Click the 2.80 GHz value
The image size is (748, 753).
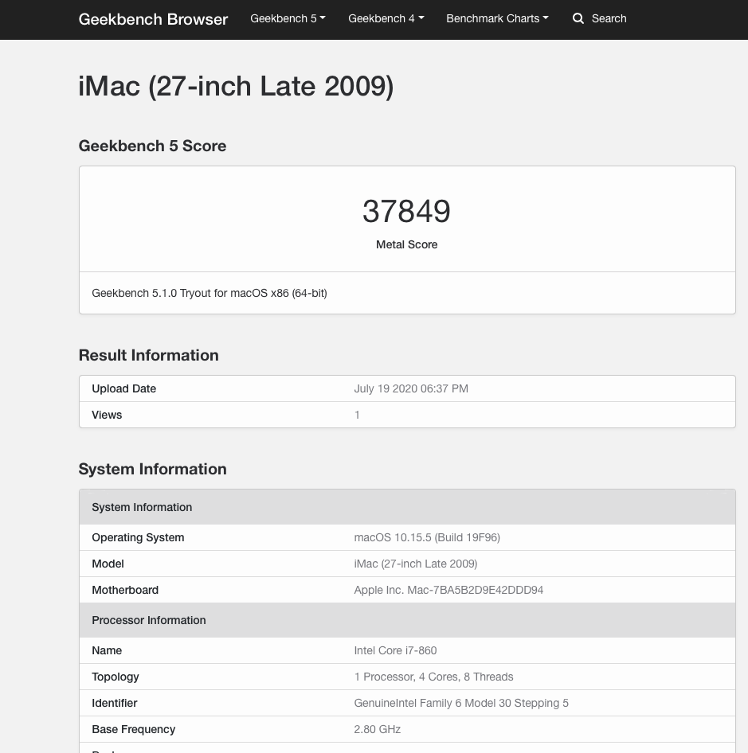378,729
